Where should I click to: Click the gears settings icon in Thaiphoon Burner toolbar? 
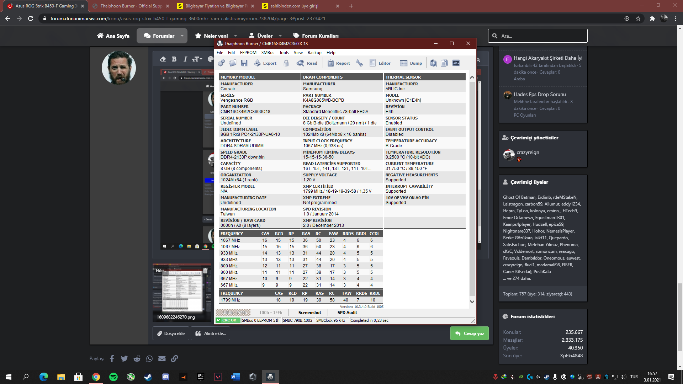(221, 63)
